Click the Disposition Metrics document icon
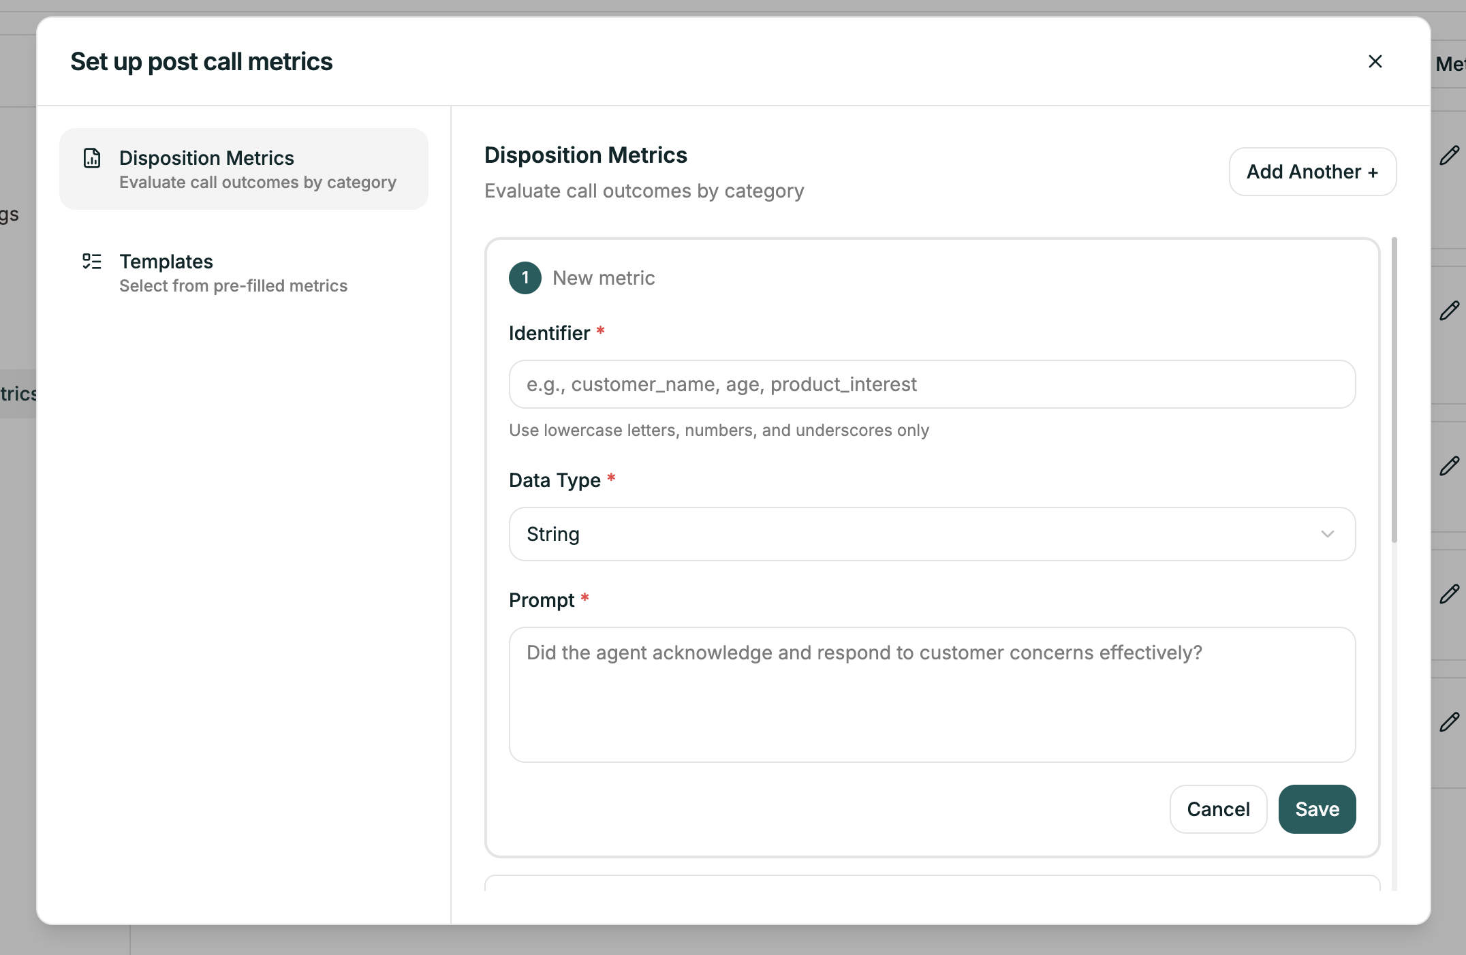 (x=92, y=158)
